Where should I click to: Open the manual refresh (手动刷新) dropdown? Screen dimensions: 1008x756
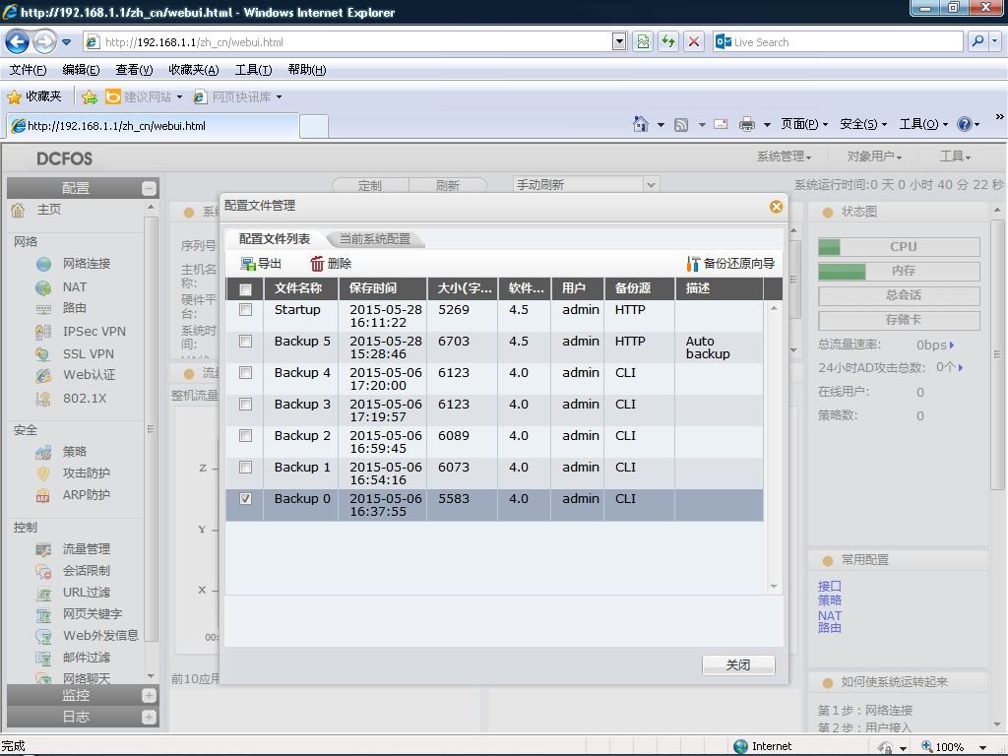[650, 185]
